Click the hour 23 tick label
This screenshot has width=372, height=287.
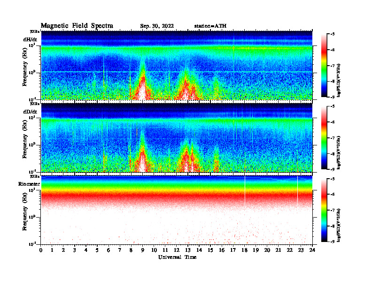click(301, 250)
